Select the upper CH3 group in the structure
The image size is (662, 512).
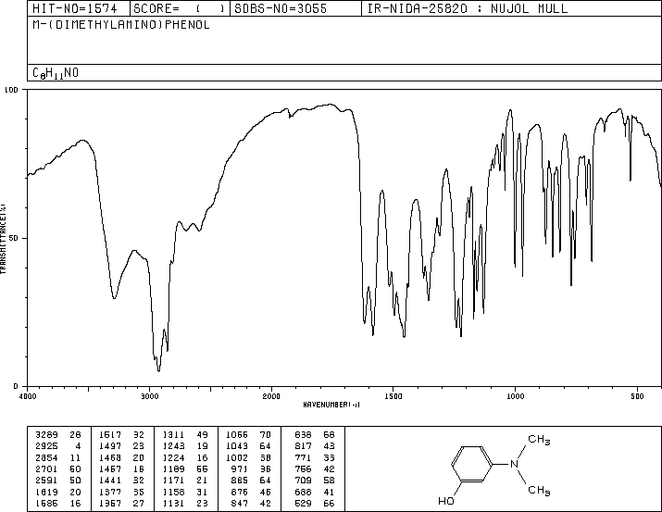point(539,440)
